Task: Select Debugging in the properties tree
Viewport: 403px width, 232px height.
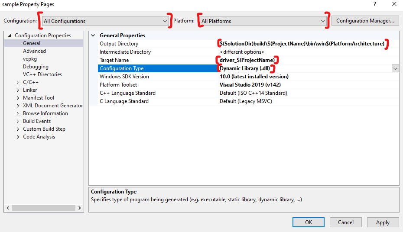Action: coord(36,67)
